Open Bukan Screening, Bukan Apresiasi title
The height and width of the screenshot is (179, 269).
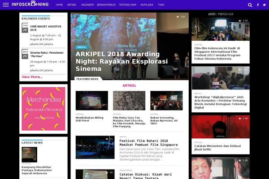(x=164, y=120)
